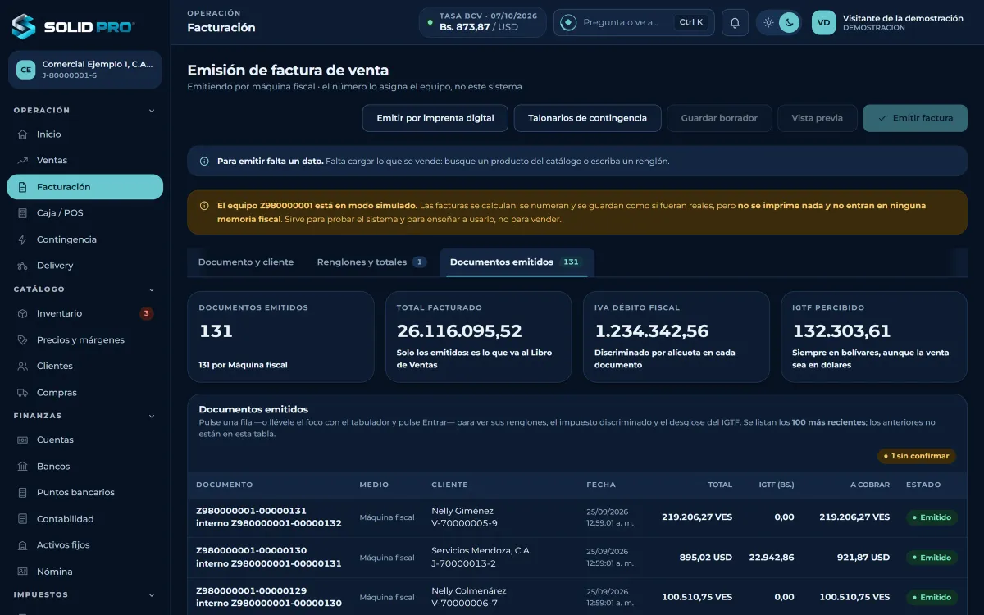The image size is (984, 615).
Task: Go to Contingencia in the sidebar
Action: pyautogui.click(x=84, y=239)
